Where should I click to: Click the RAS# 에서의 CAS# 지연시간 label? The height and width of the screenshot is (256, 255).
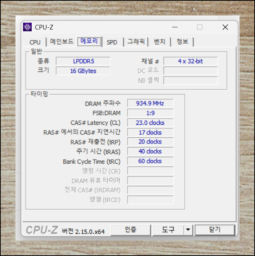pos(82,132)
